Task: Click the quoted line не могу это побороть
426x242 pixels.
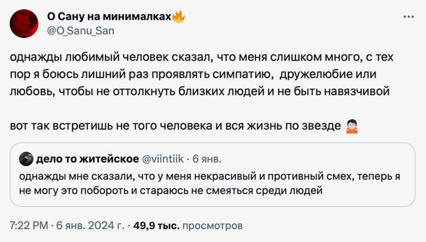Action: 170,190
